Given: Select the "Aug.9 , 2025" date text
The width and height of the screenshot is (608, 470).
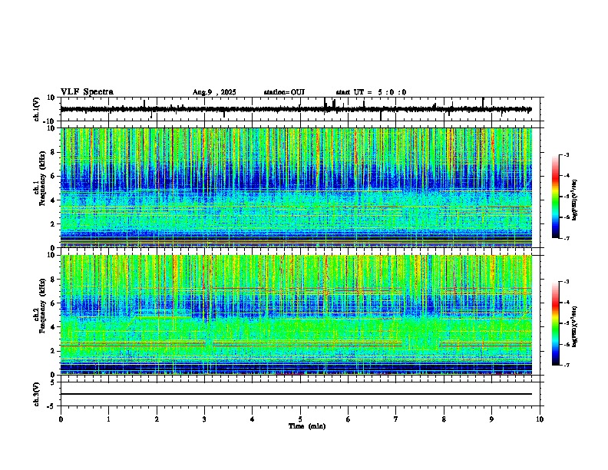Looking at the screenshot, I should [x=214, y=92].
